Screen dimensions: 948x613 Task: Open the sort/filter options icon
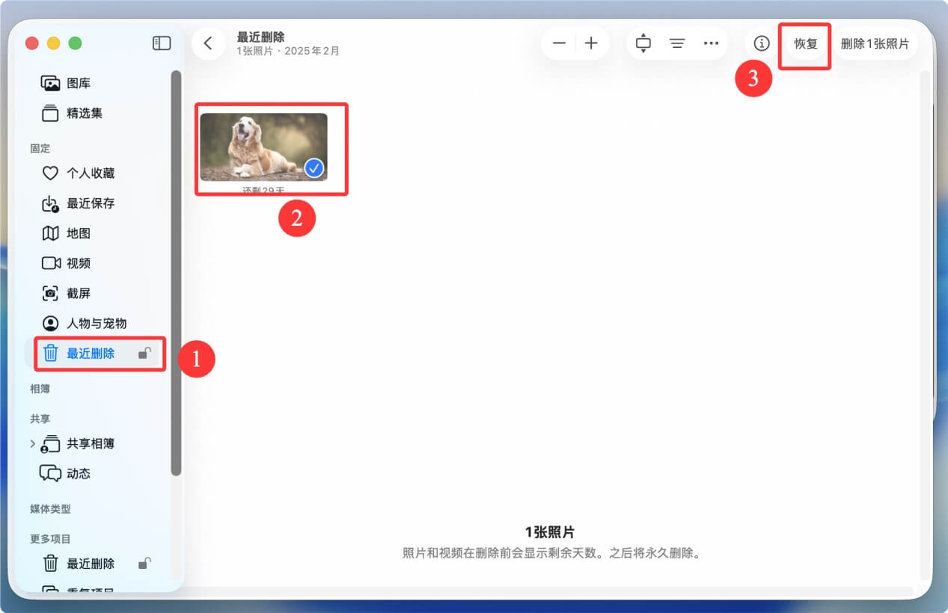point(677,43)
